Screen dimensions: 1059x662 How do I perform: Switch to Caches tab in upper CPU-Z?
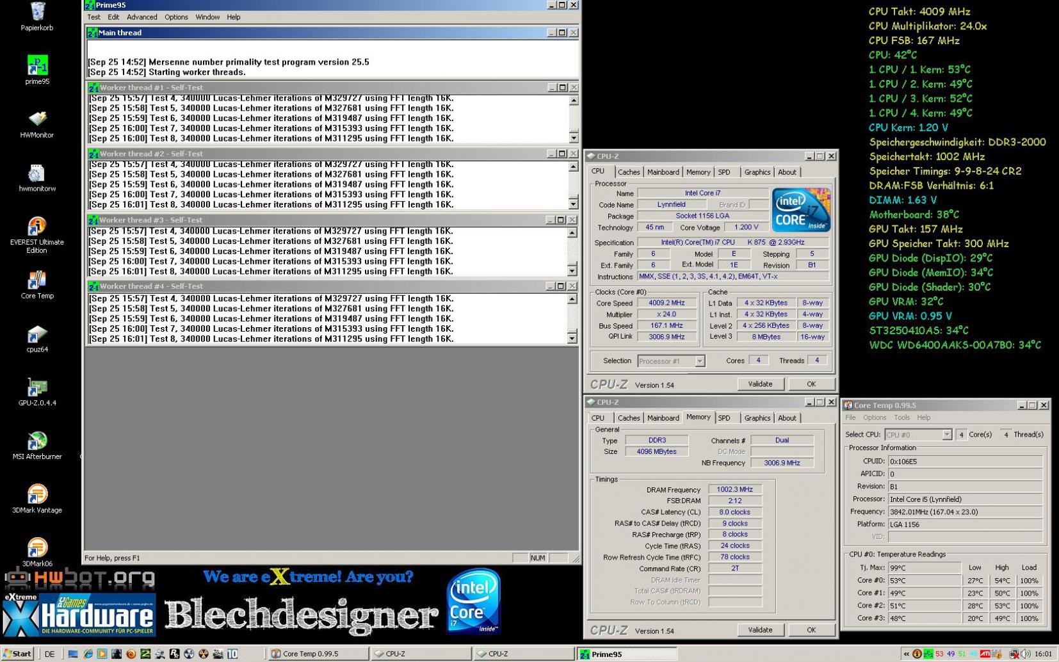629,172
